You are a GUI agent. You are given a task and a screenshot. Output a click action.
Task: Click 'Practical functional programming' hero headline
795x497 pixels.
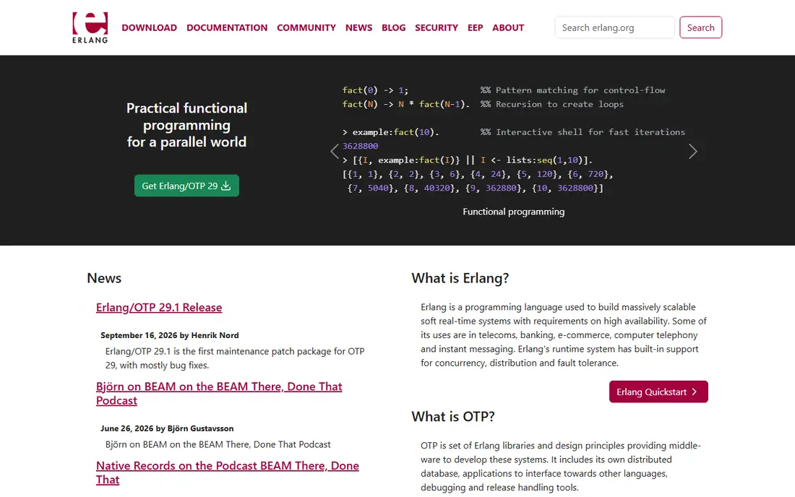click(x=186, y=125)
